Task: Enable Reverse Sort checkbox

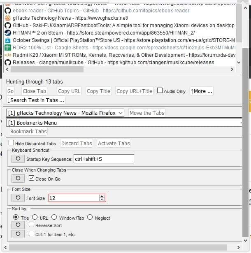Action: click(x=31, y=225)
